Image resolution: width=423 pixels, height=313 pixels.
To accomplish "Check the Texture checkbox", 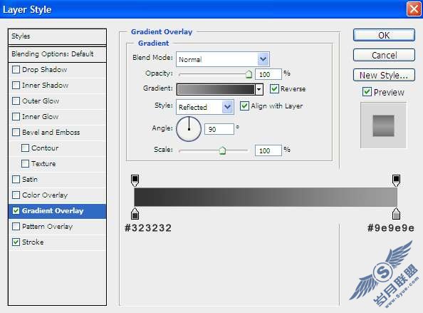I will 25,164.
